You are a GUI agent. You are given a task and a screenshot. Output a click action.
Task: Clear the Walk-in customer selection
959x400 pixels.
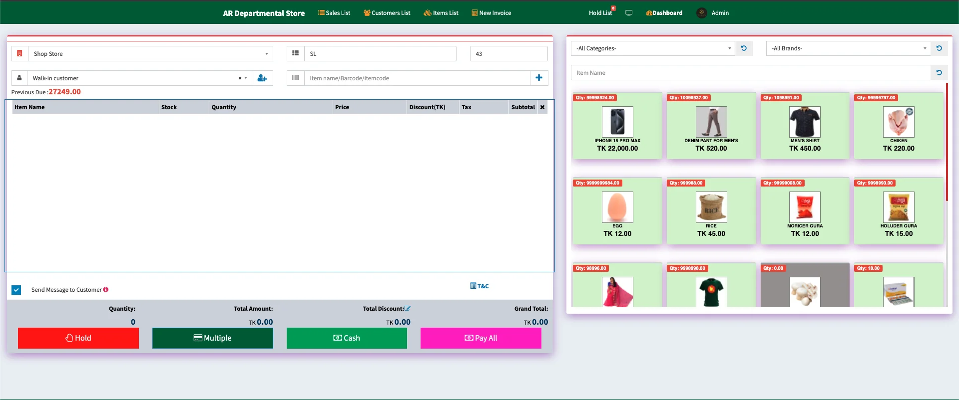(240, 78)
